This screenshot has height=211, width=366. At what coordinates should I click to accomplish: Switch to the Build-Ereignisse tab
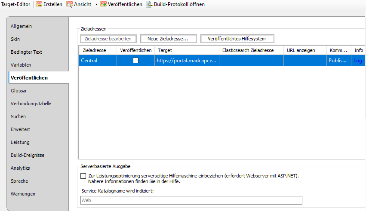tap(28, 155)
